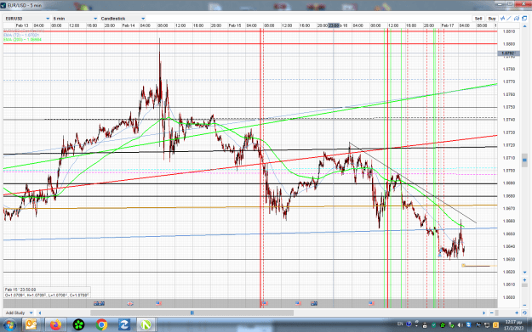Click the Feb 15 date label
Image resolution: width=532 pixels, height=332 pixels.
click(x=235, y=25)
